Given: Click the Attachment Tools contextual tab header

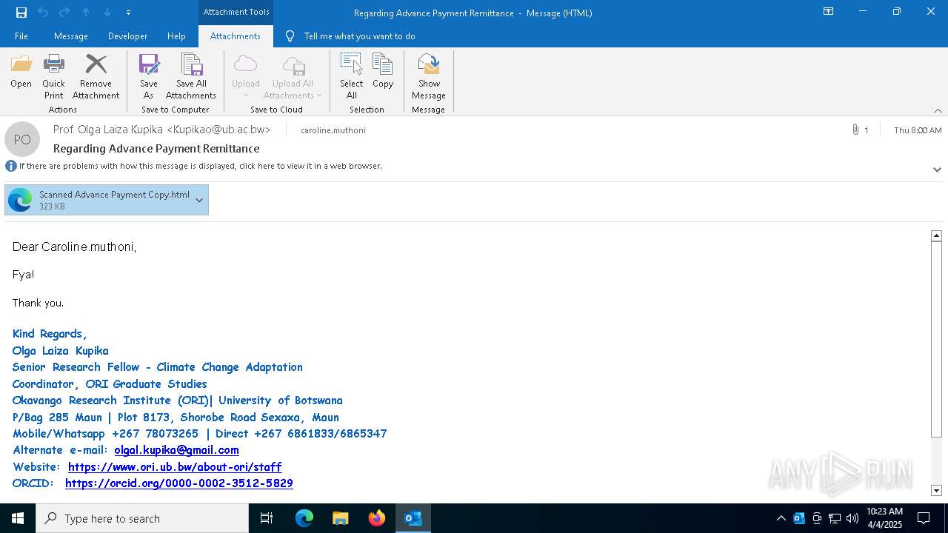Looking at the screenshot, I should click(236, 12).
